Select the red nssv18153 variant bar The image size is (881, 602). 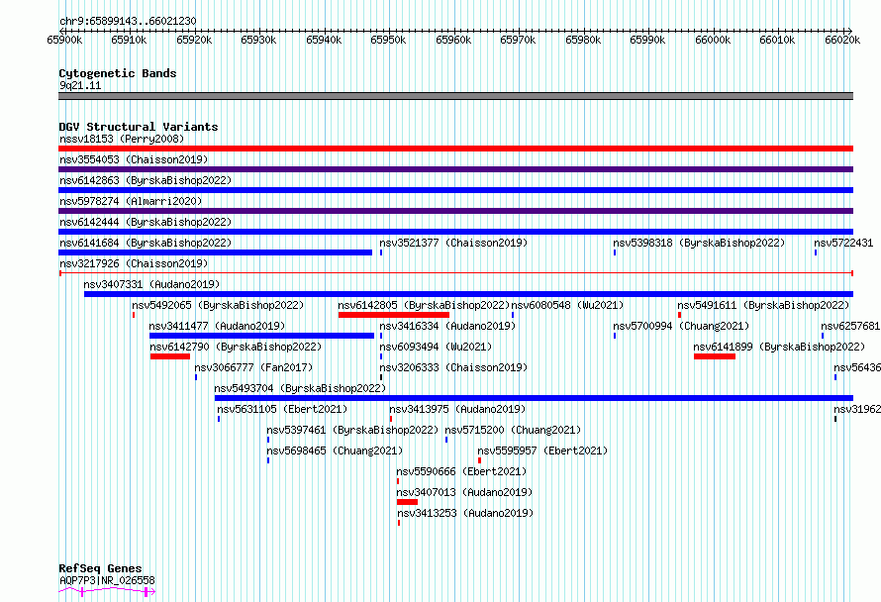455,149
